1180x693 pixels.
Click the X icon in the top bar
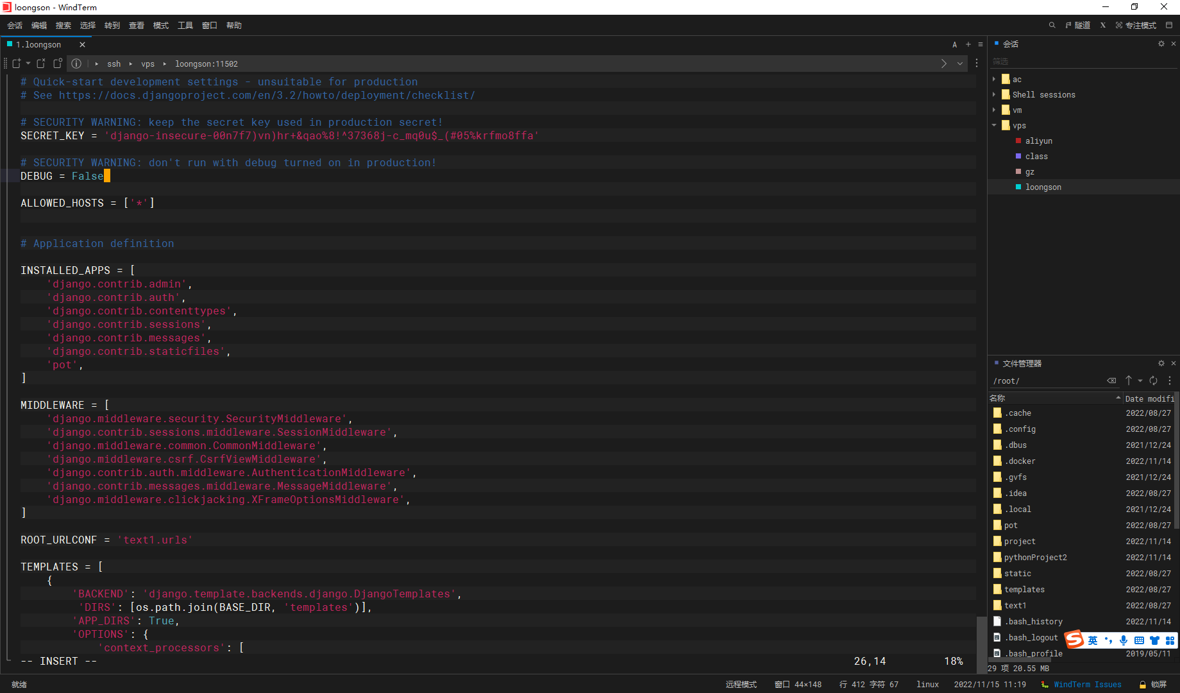(1103, 26)
